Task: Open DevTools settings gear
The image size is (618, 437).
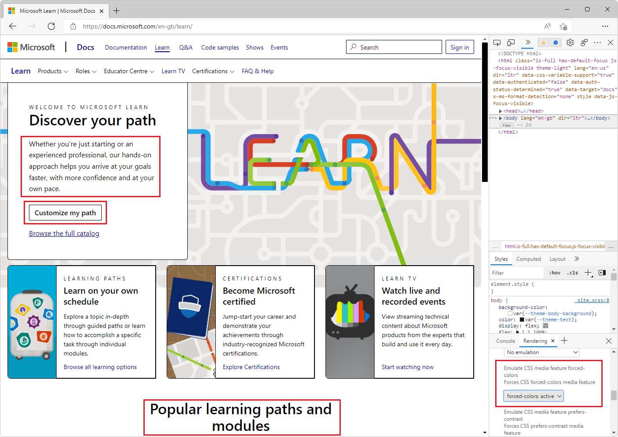Action: [570, 43]
